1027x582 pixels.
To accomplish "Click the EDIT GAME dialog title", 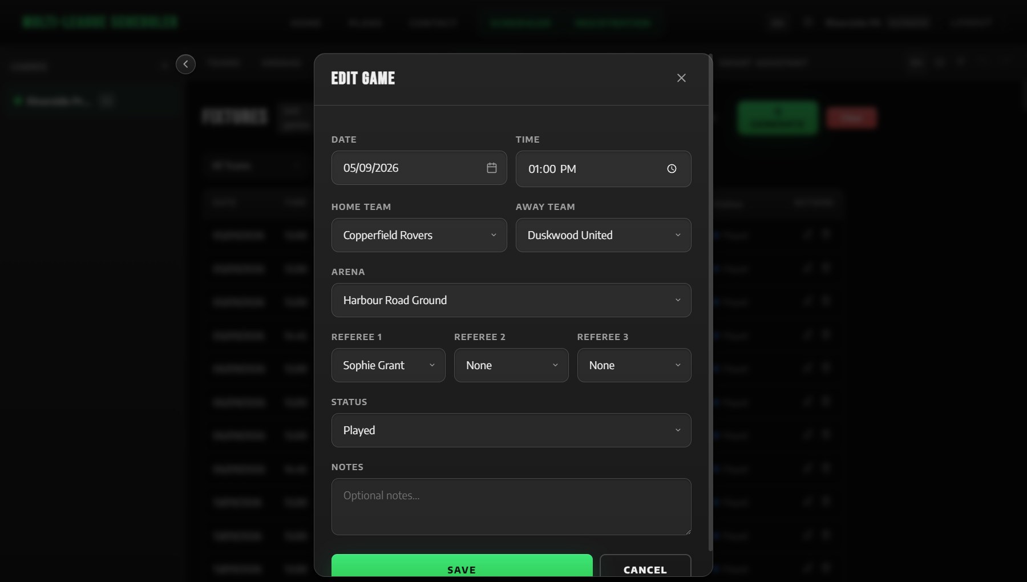I will 363,78.
